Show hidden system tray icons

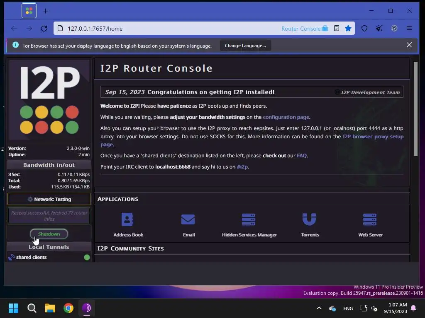319,308
